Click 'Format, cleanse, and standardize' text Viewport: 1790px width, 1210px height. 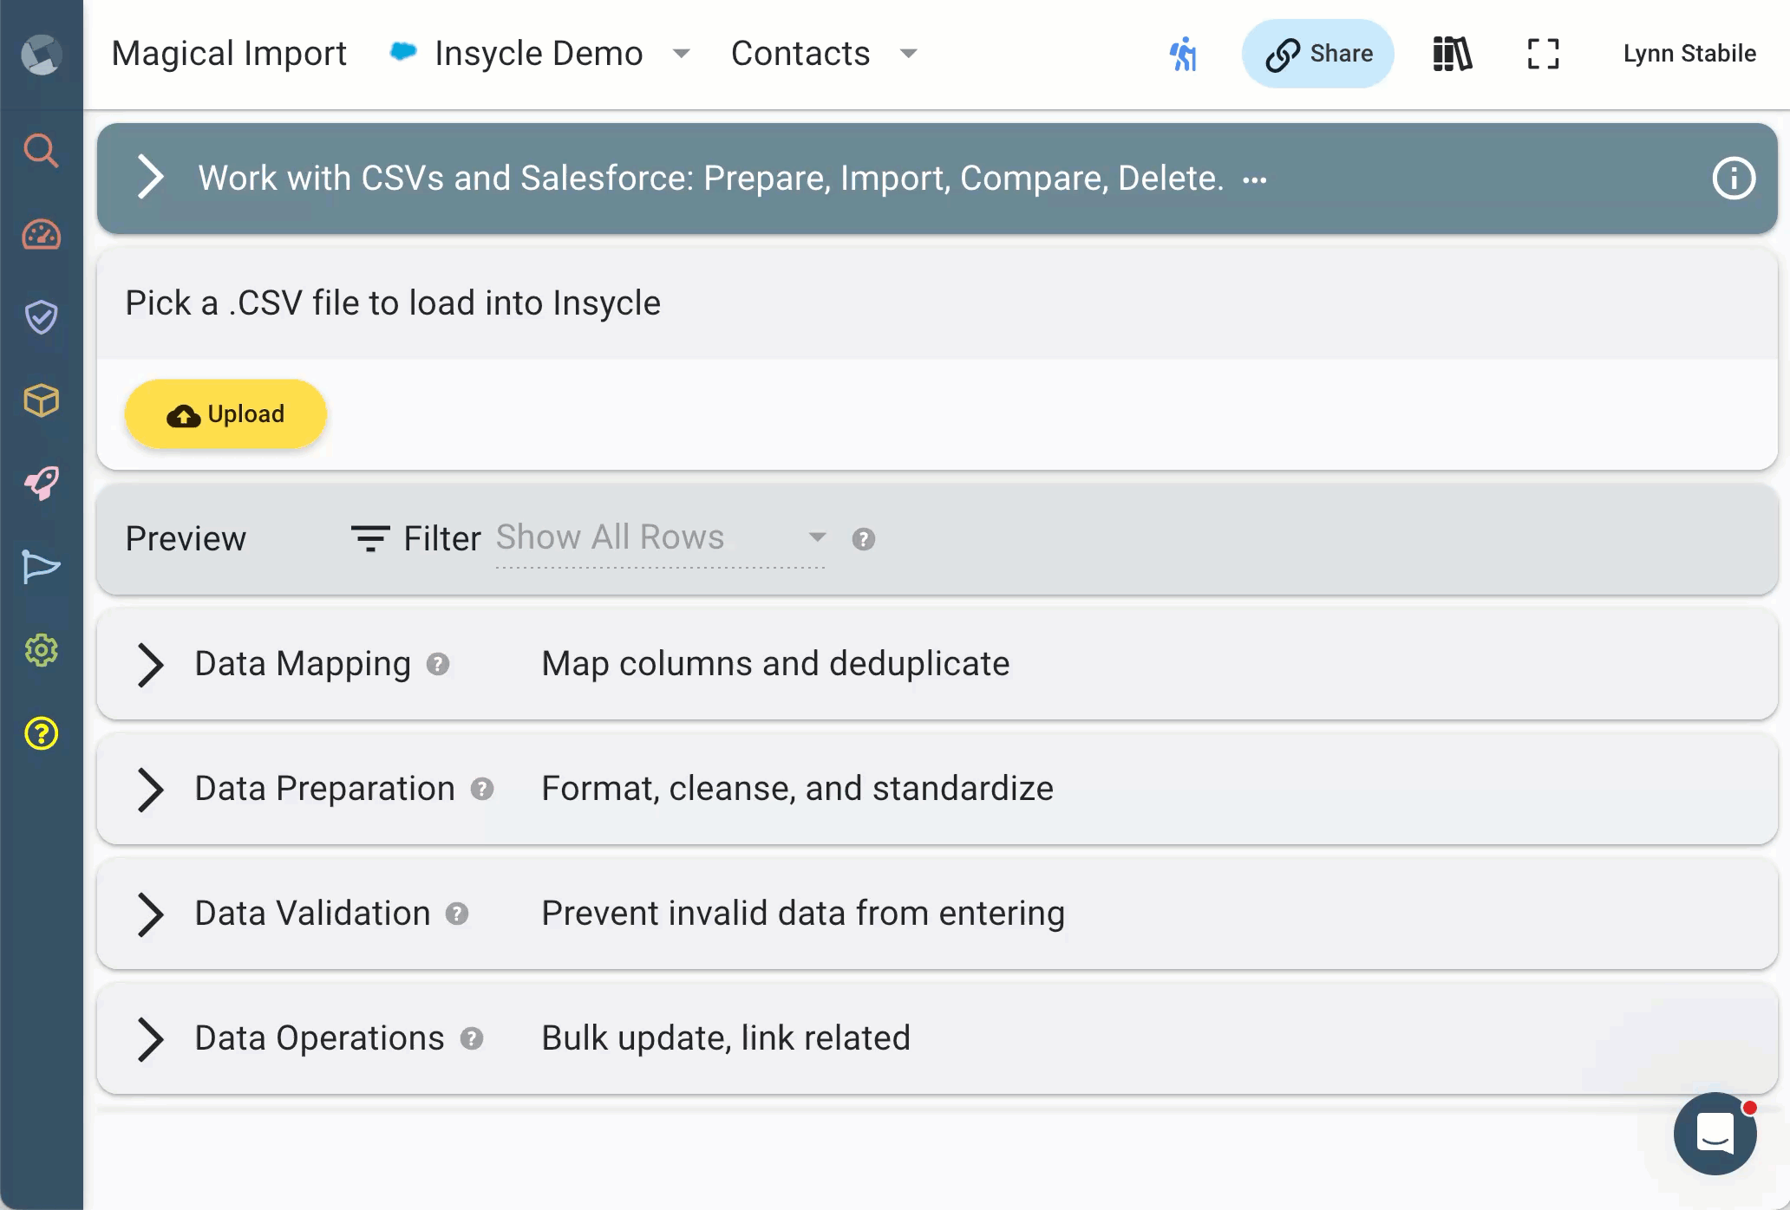pyautogui.click(x=797, y=789)
